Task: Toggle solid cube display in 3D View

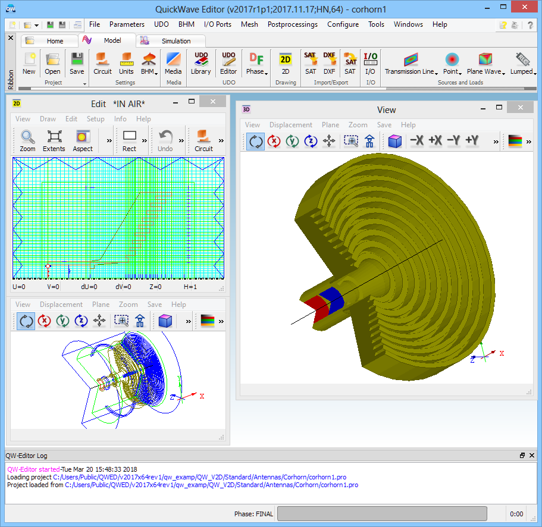Action: tap(394, 141)
